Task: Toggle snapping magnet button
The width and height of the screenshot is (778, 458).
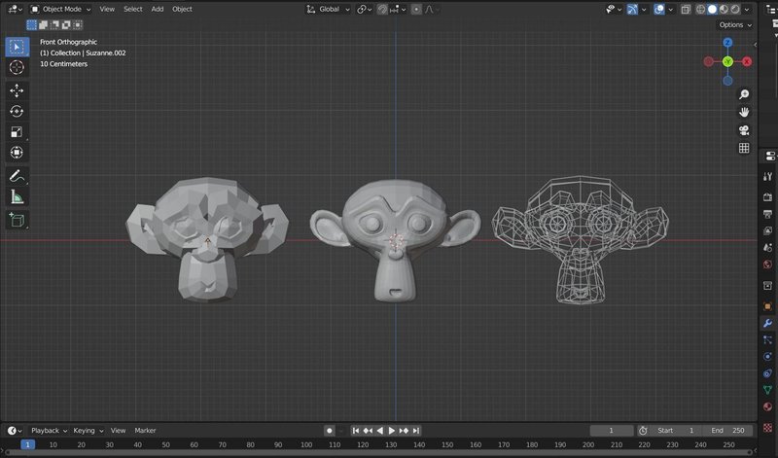Action: coord(382,9)
